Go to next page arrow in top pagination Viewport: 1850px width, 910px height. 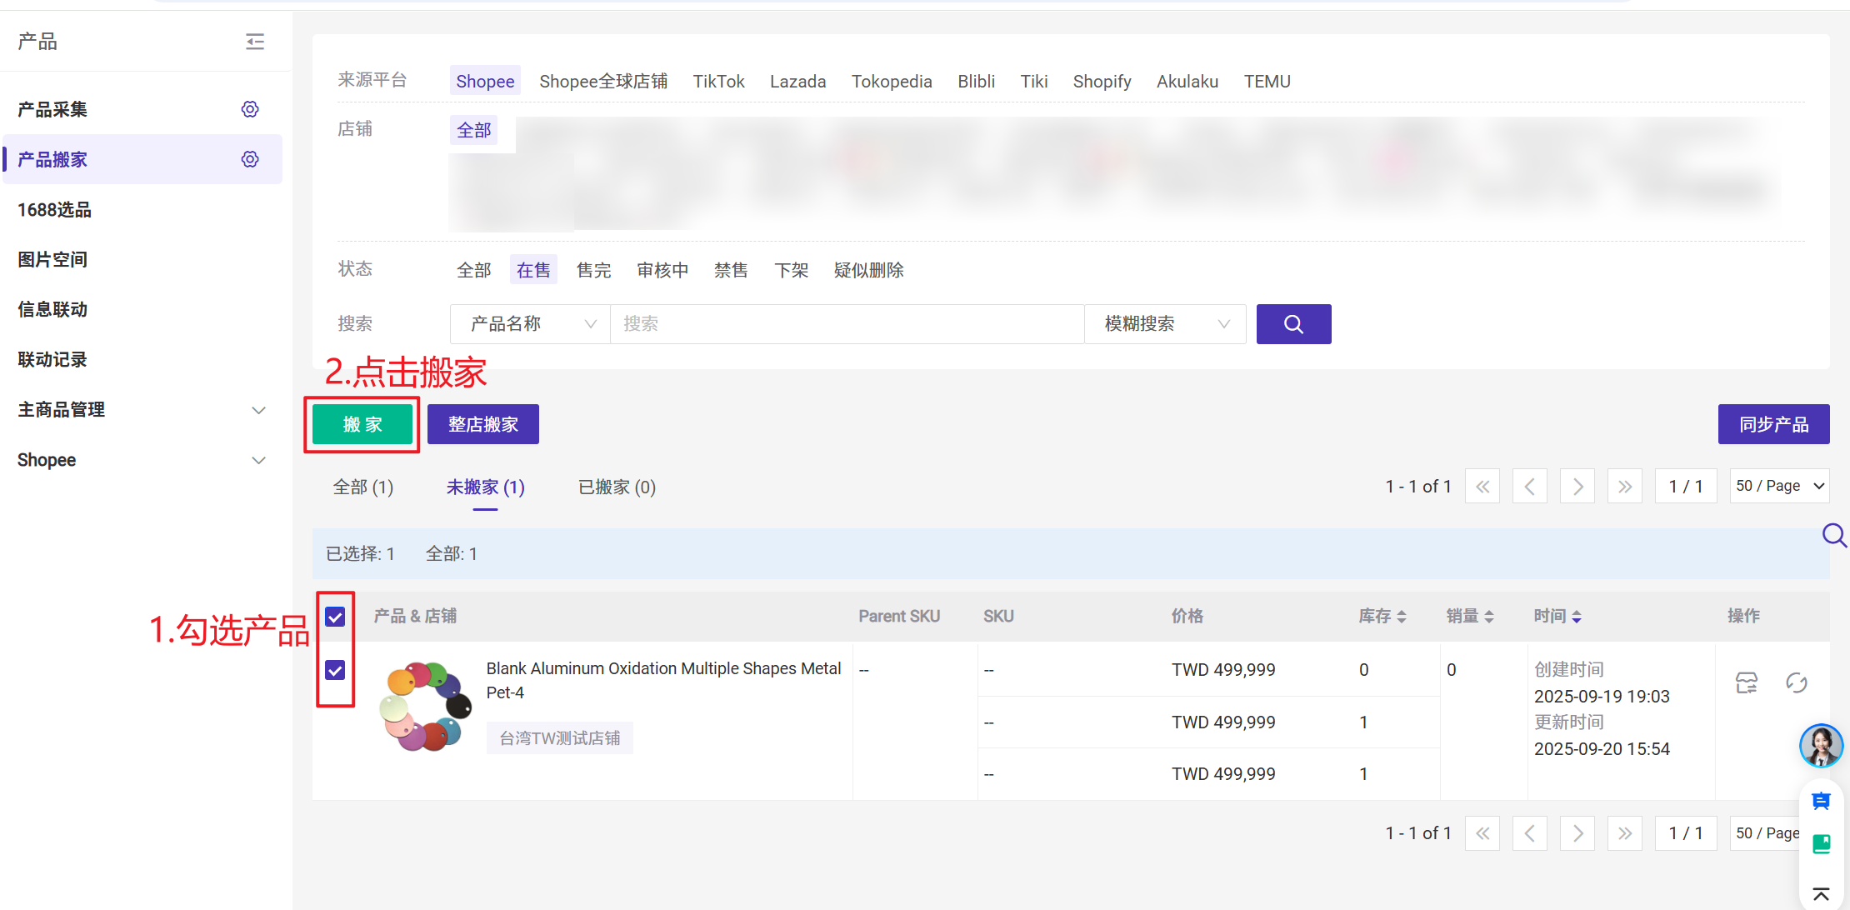[x=1577, y=487]
